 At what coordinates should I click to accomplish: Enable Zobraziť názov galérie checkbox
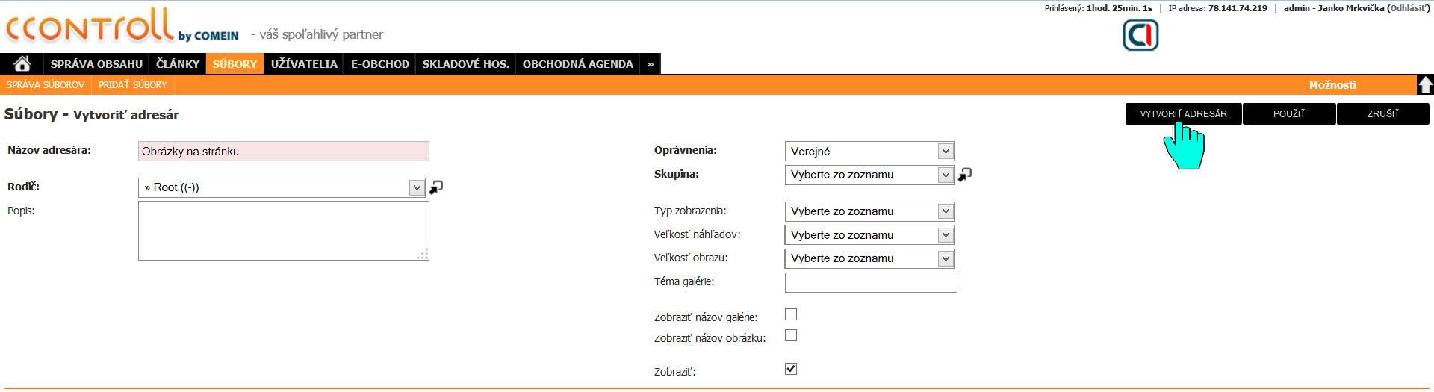tap(791, 314)
